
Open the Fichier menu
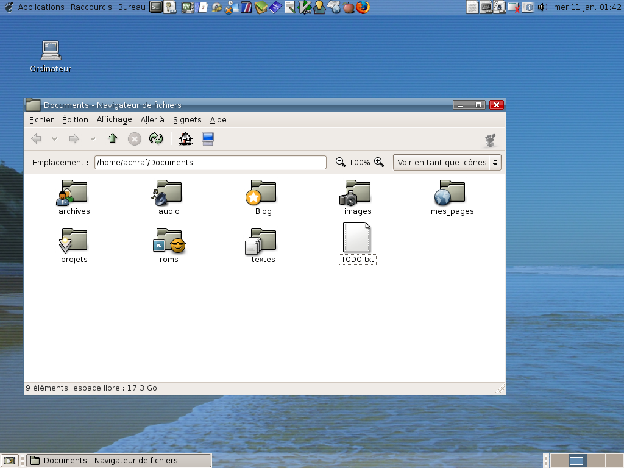[x=41, y=120]
